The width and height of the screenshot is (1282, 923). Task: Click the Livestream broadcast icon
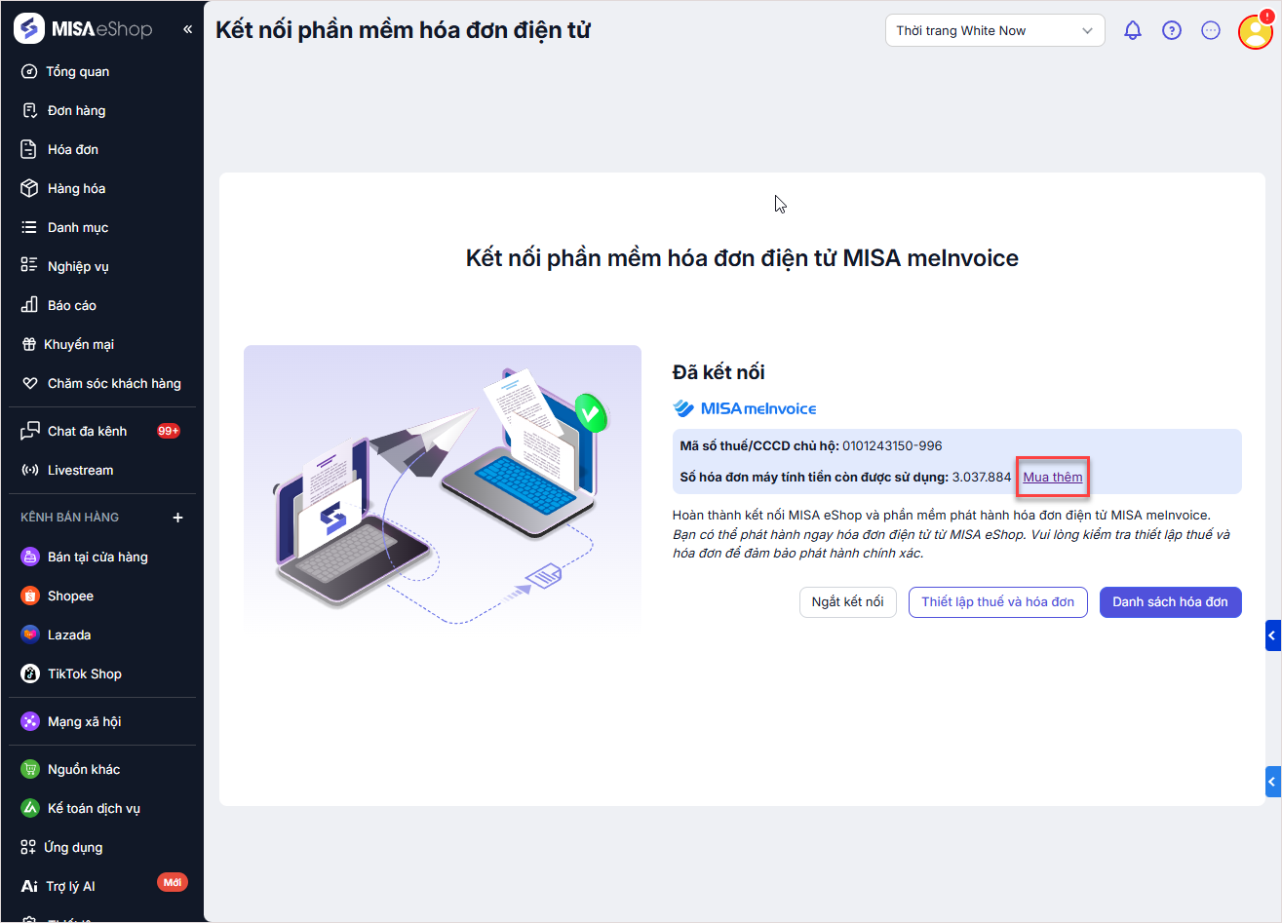[29, 470]
